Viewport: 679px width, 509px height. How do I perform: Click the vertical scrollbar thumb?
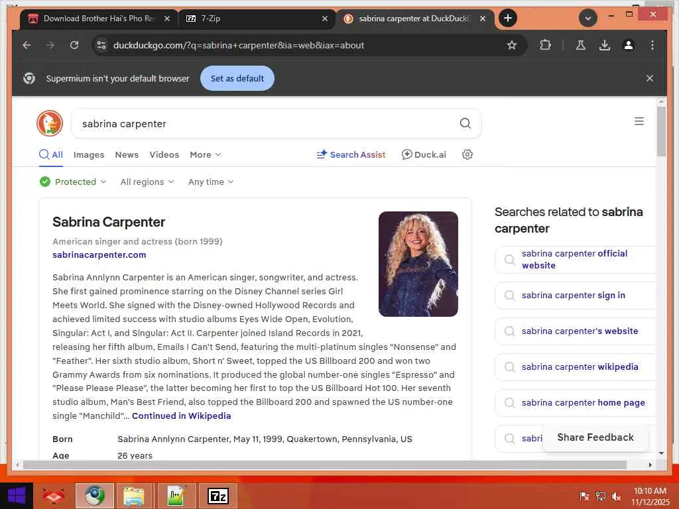point(661,131)
